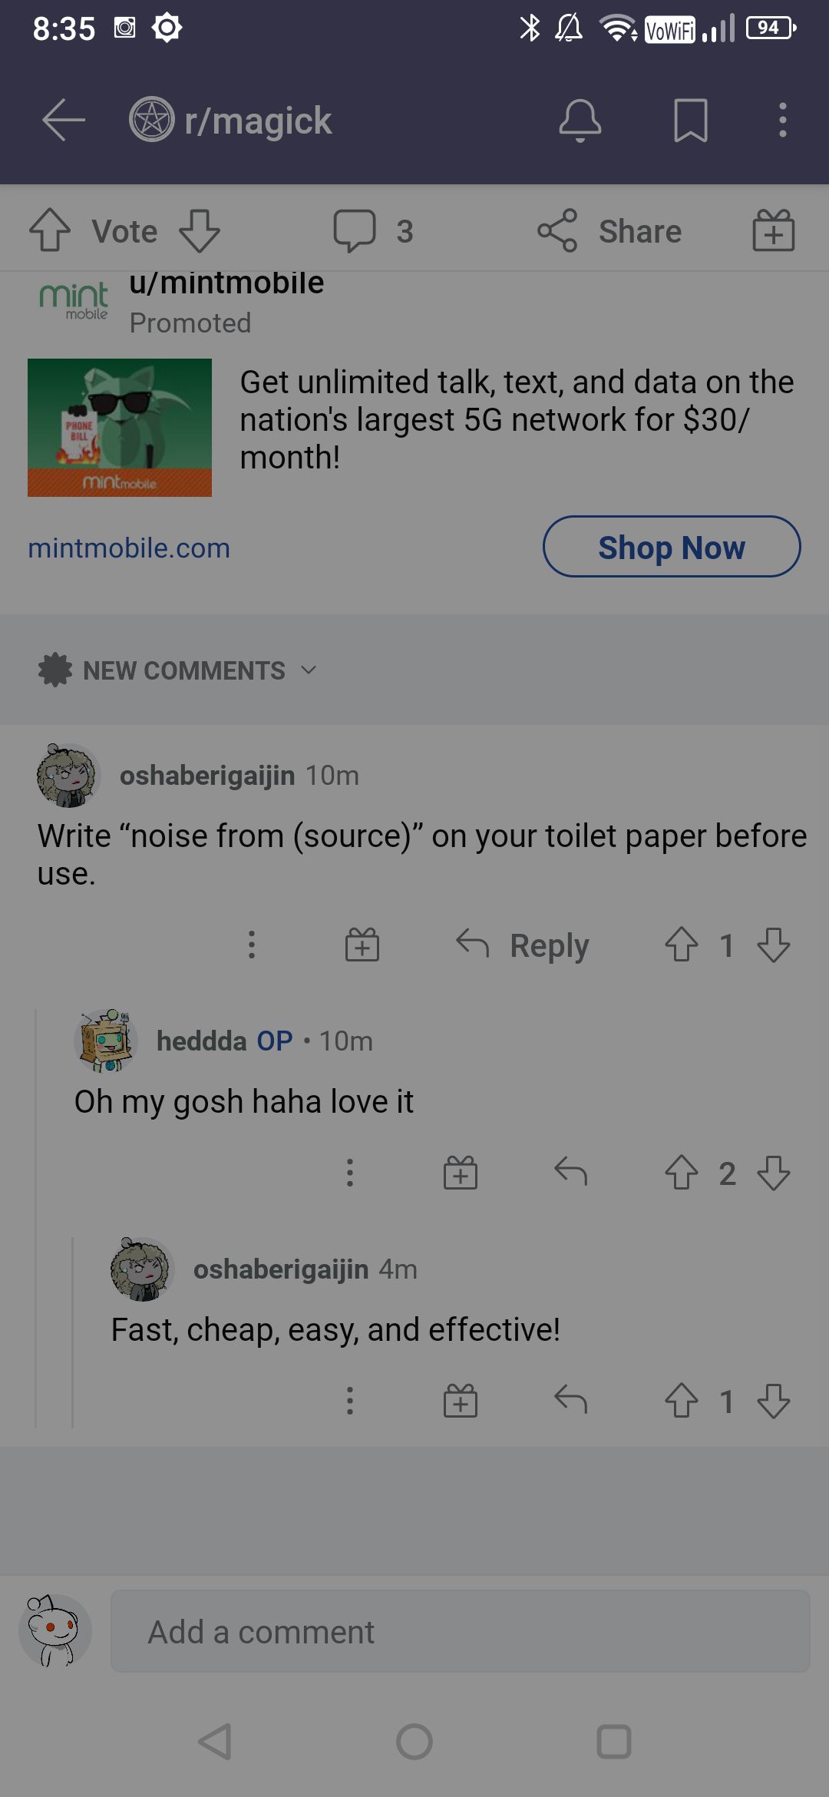829x1797 pixels.
Task: Tap reply arrow on heddda's comment
Action: (x=570, y=1173)
